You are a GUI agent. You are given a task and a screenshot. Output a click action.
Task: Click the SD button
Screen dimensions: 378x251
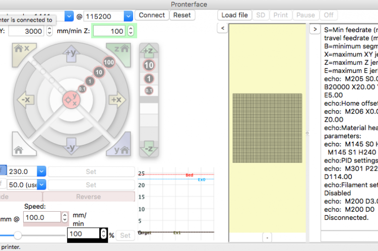pyautogui.click(x=261, y=15)
